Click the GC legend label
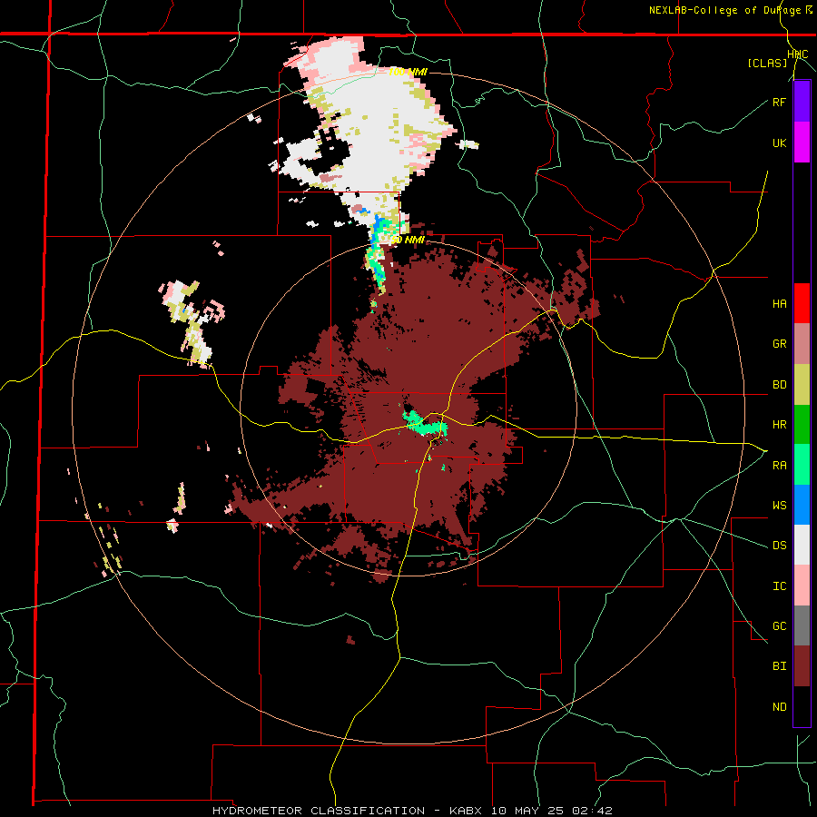 (779, 626)
